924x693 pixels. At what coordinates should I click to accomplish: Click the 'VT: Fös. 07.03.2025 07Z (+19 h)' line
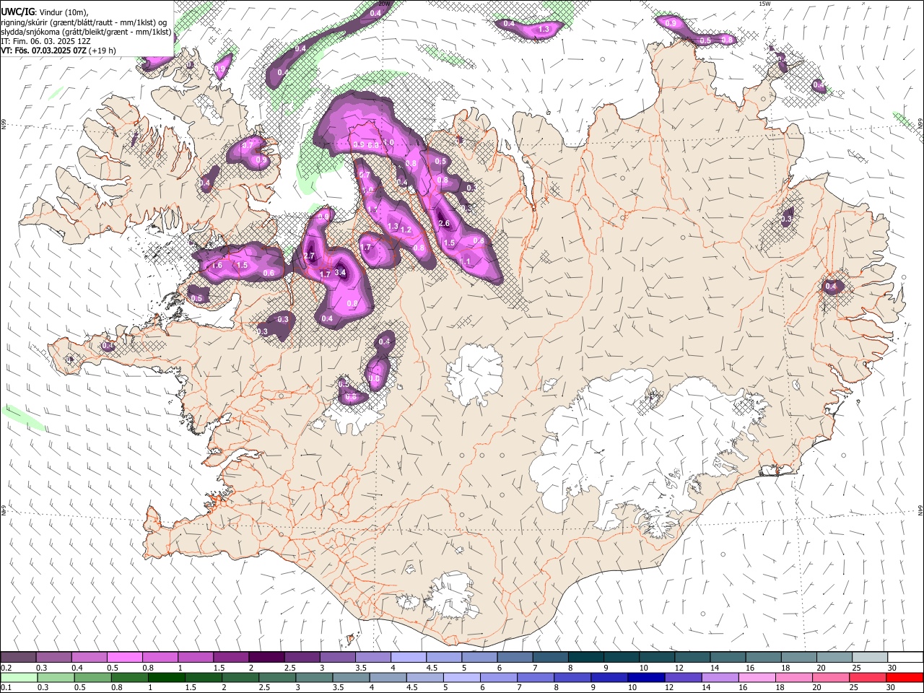(58, 51)
